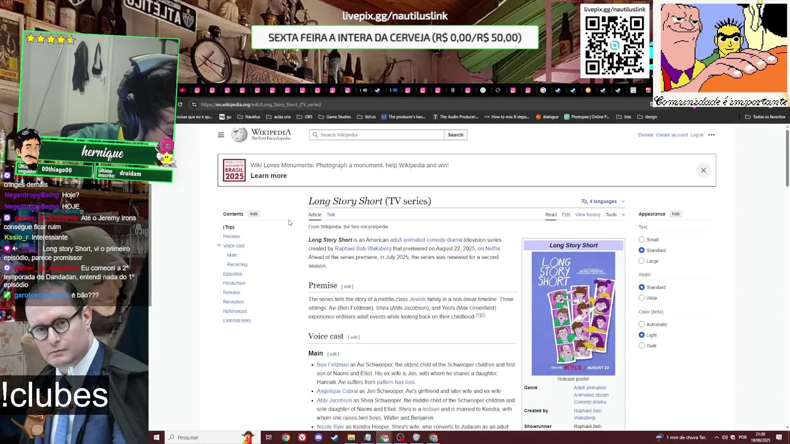Select Light color mode
Screen dimensions: 790x444
[642, 335]
